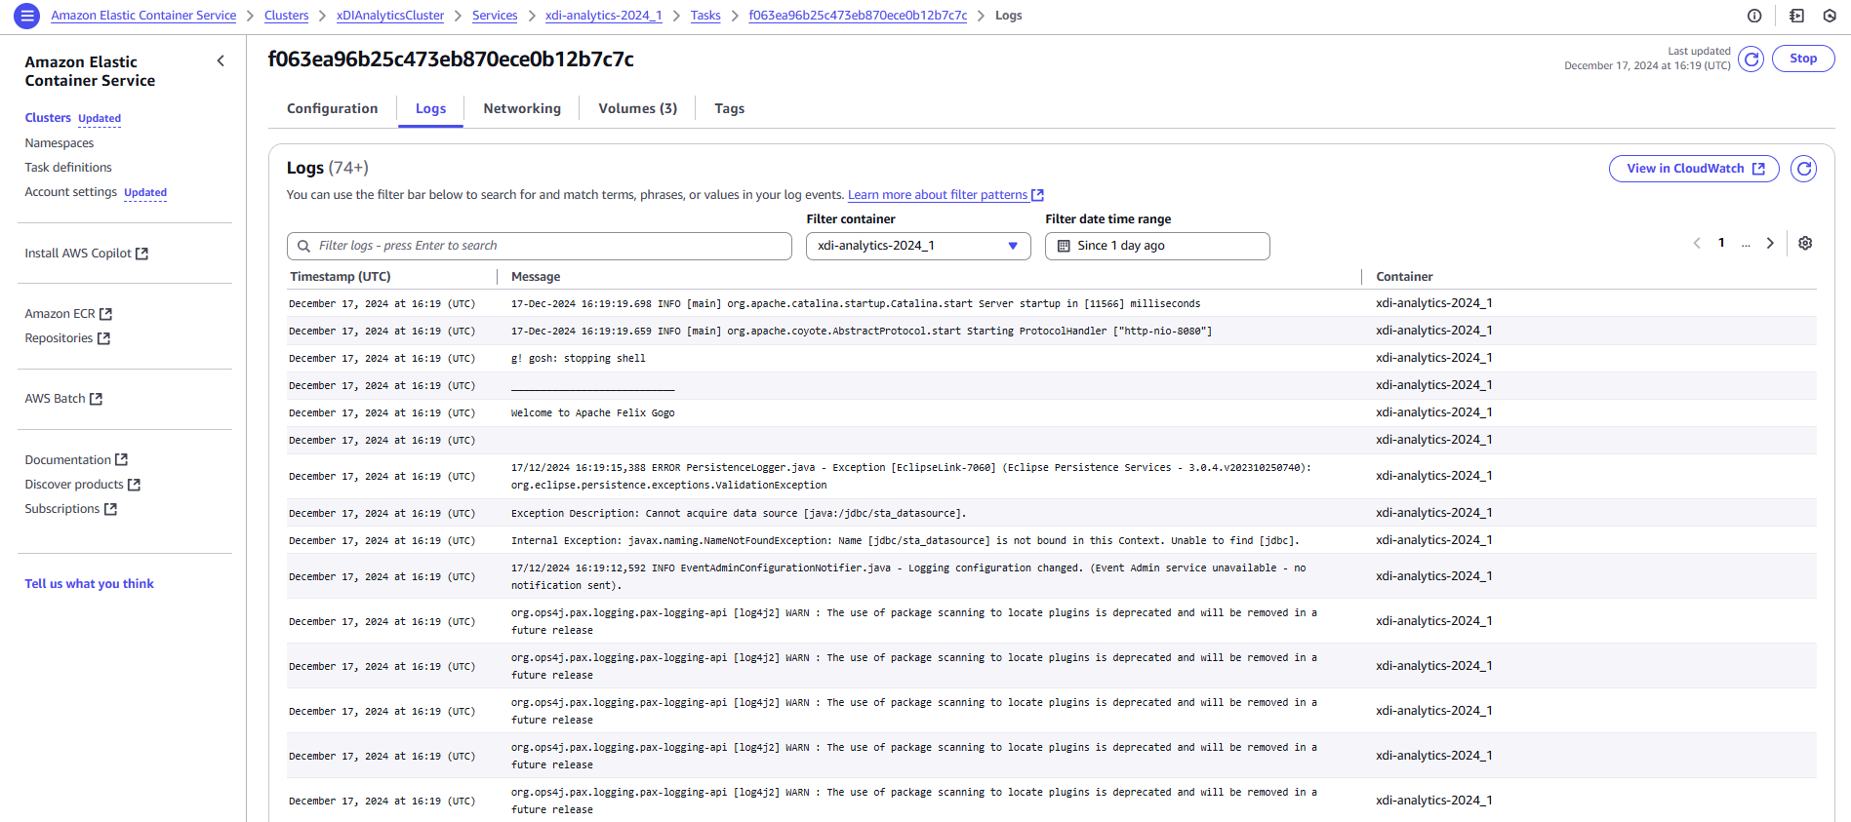The height and width of the screenshot is (822, 1851).
Task: Open logs table preferences gear
Action: (x=1805, y=243)
